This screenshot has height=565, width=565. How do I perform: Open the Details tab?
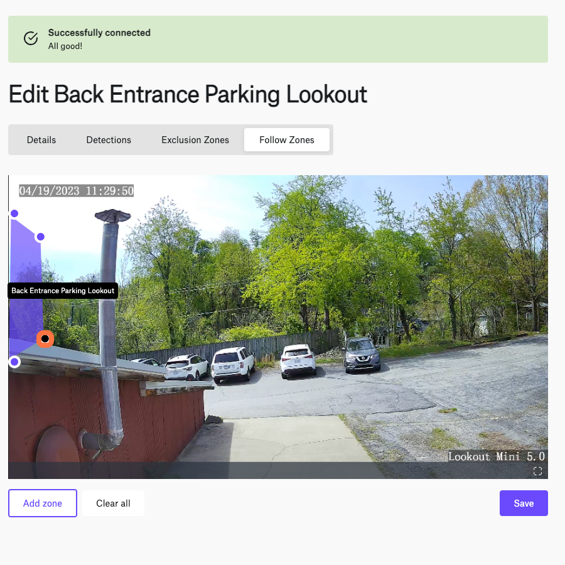(41, 140)
